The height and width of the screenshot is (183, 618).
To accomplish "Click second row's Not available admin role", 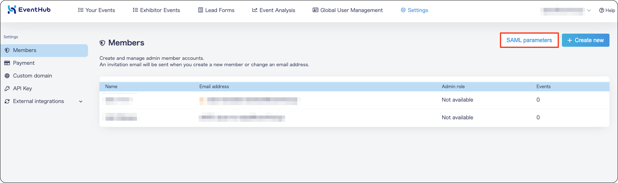I will tap(458, 118).
